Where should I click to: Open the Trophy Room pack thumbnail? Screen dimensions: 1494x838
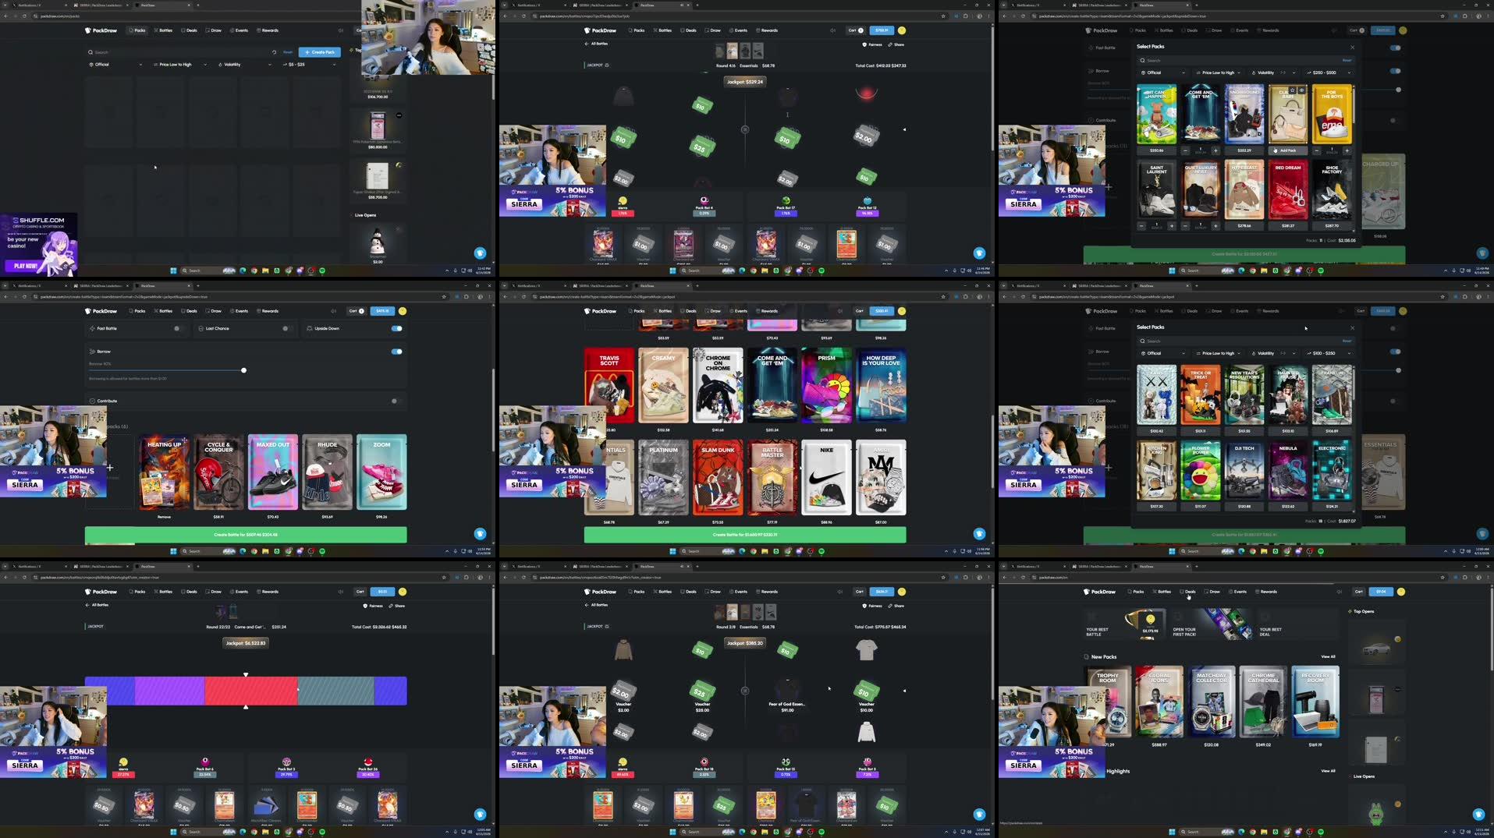click(1109, 702)
